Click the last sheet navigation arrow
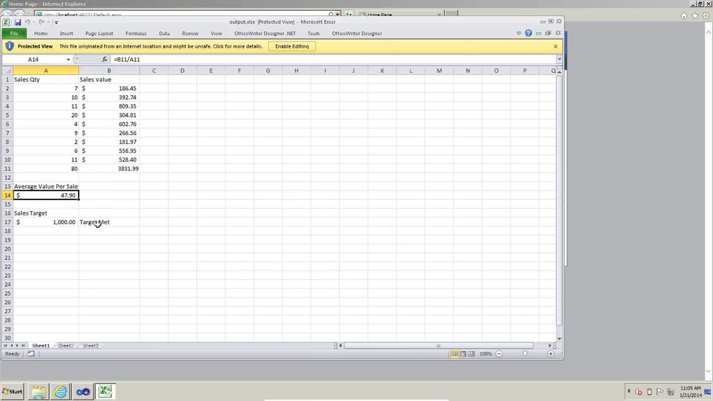713x401 pixels. tap(23, 345)
